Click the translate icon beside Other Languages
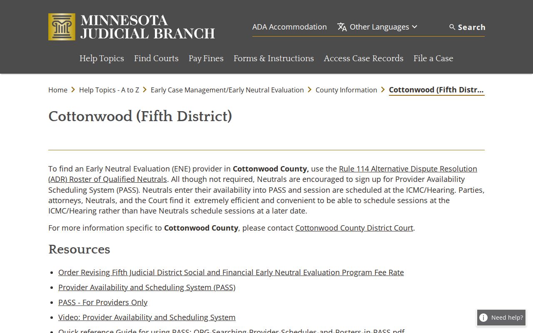Viewport: 533px width, 333px height. tap(342, 27)
